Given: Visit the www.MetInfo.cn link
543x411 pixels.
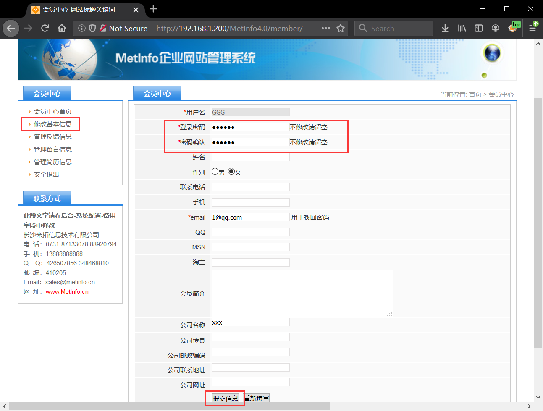Looking at the screenshot, I should coord(67,292).
